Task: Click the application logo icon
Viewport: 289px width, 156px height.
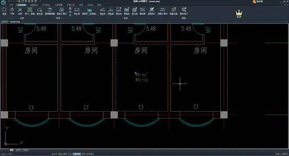Action: [x=3, y=2]
